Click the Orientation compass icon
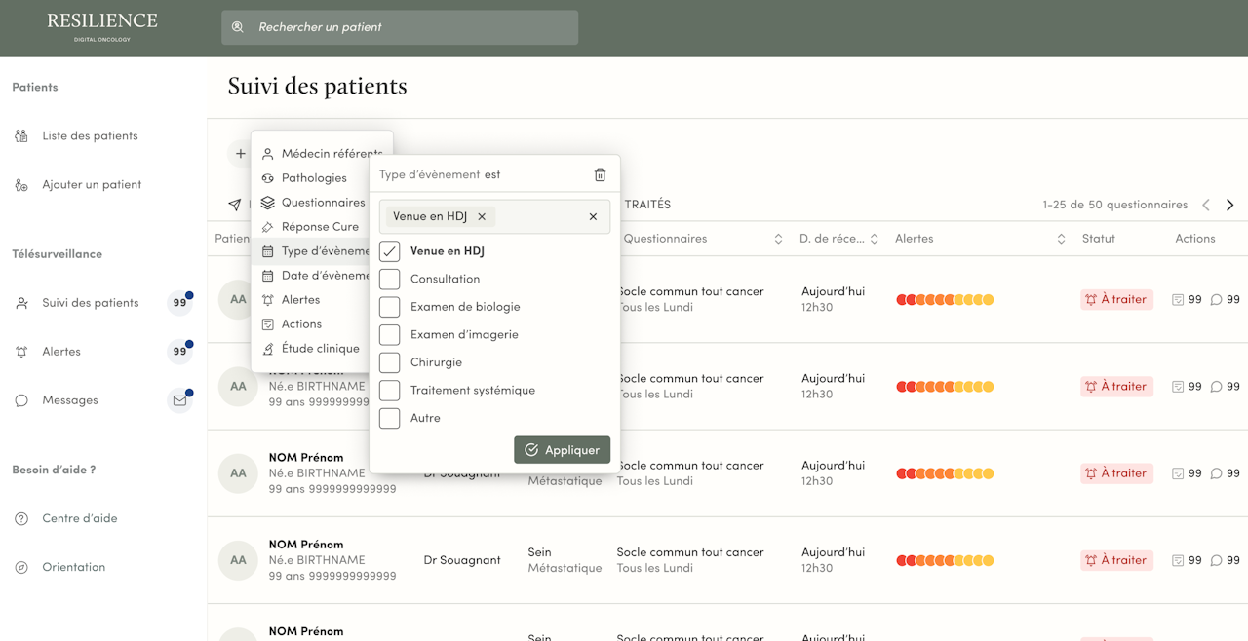 click(x=21, y=567)
